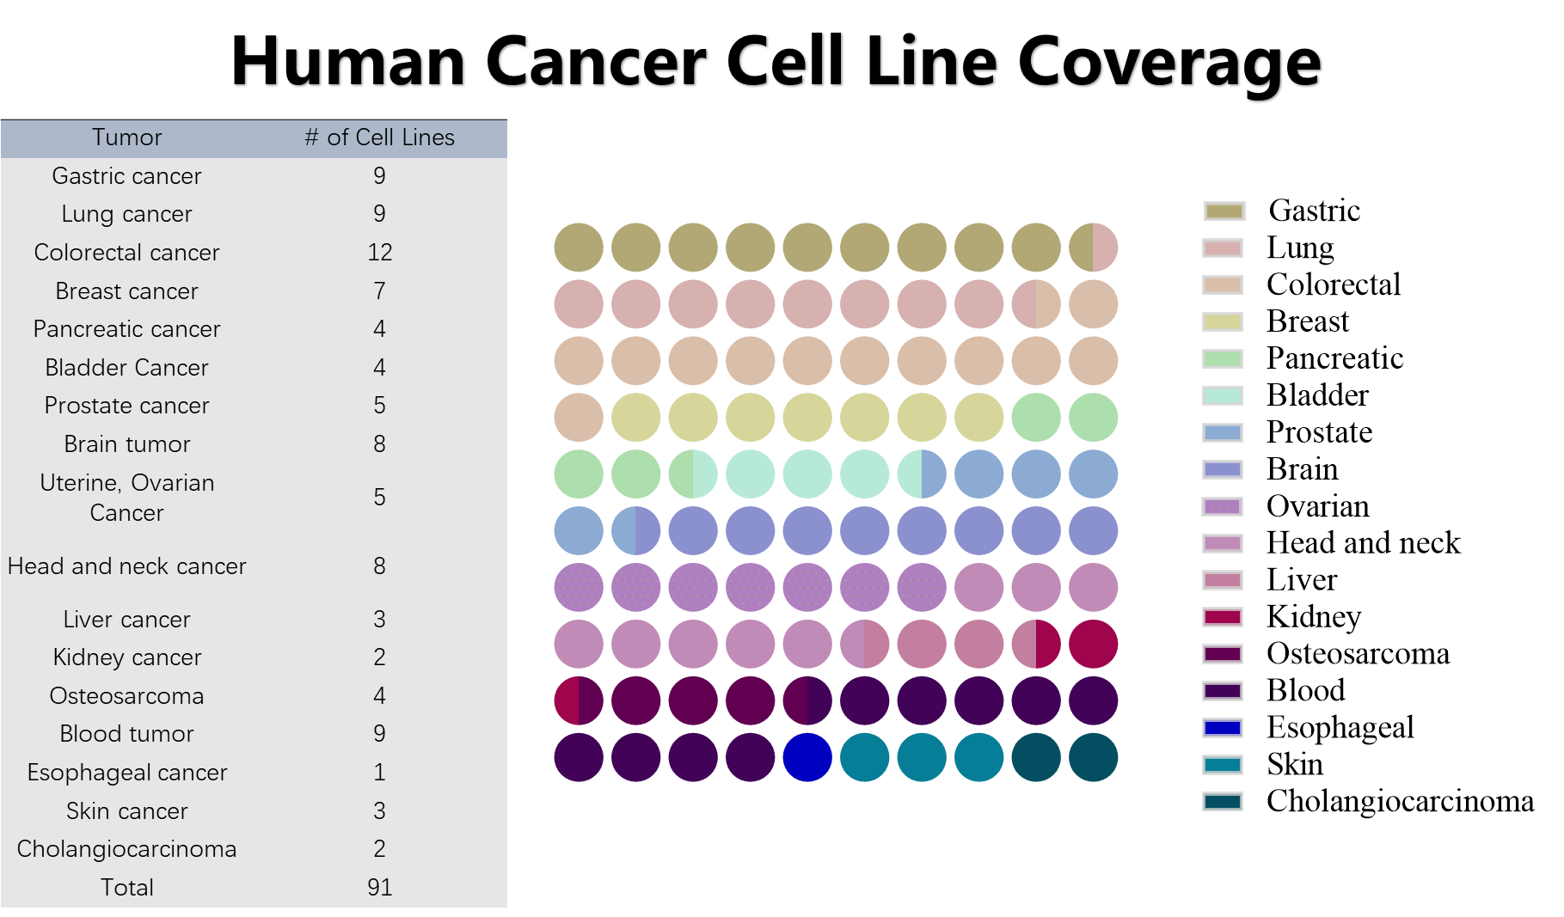Click the total value "91"
Screen dimensions: 1564x917
pyautogui.click(x=379, y=888)
